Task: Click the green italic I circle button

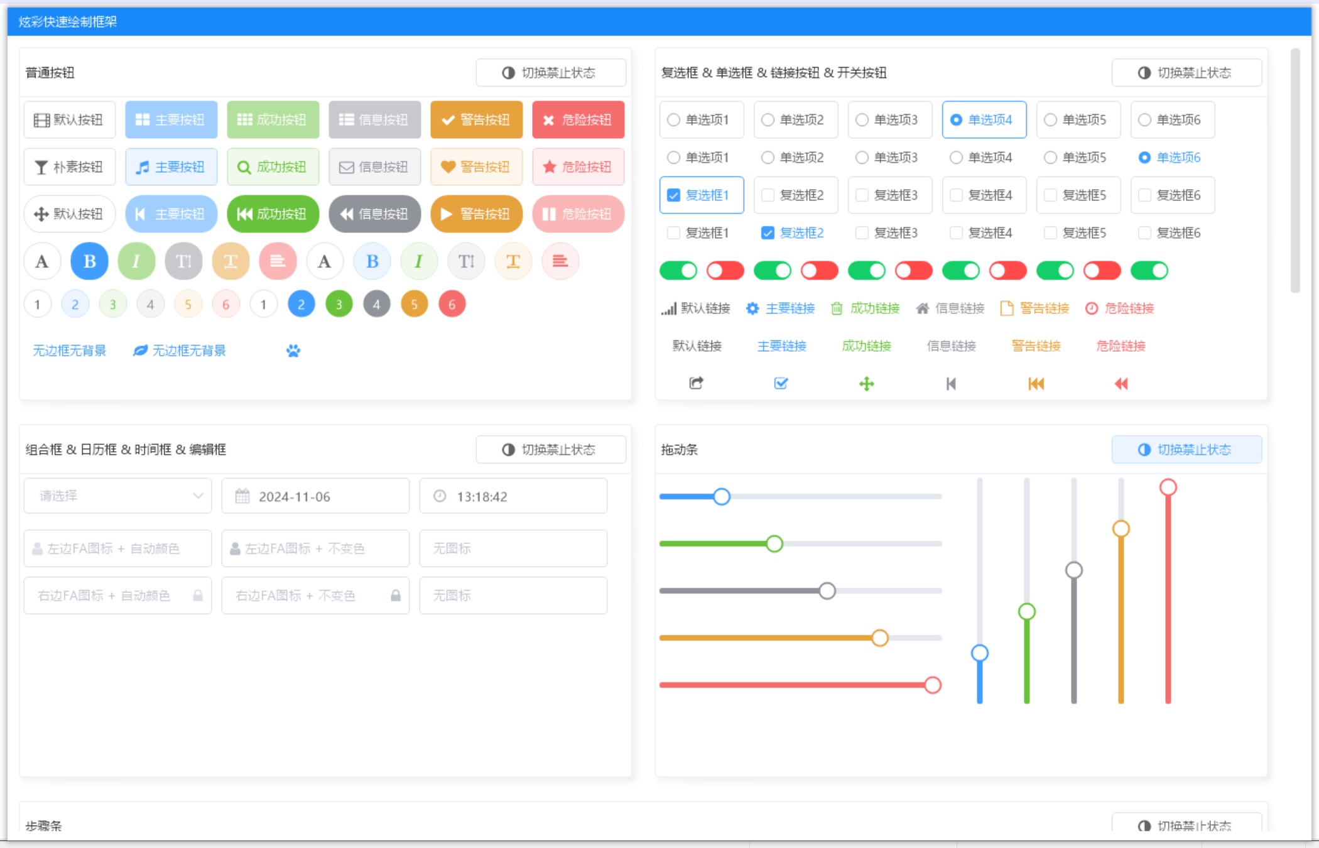Action: pyautogui.click(x=136, y=261)
